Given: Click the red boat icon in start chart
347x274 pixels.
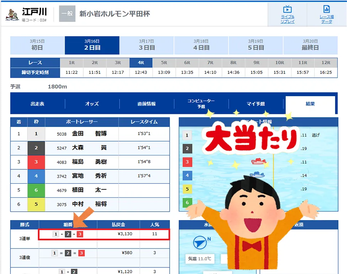Looking at the screenshot, I should tap(259, 161).
